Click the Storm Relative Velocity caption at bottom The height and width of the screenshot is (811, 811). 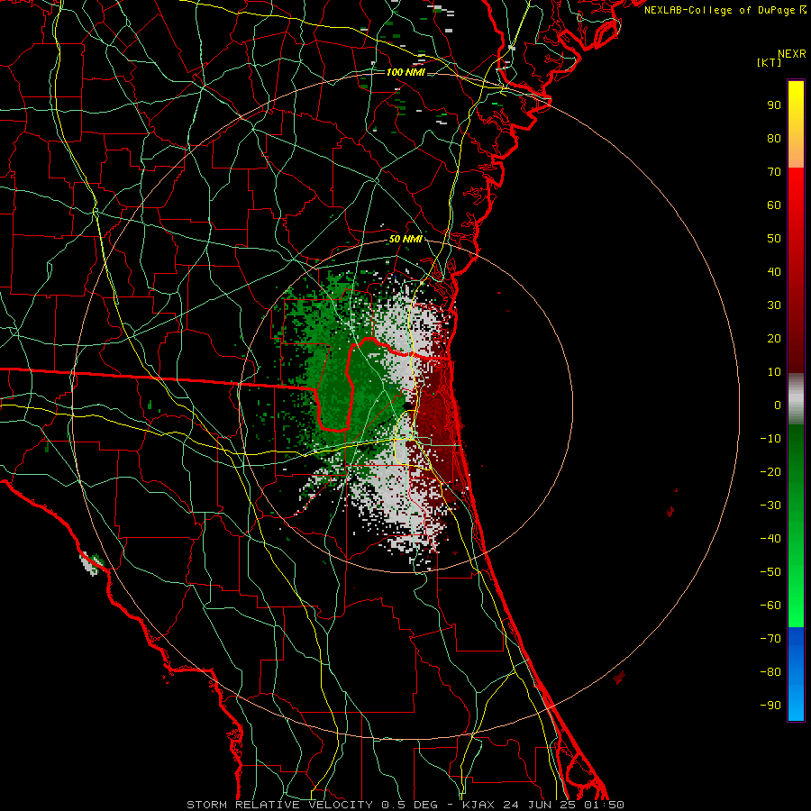tap(405, 805)
